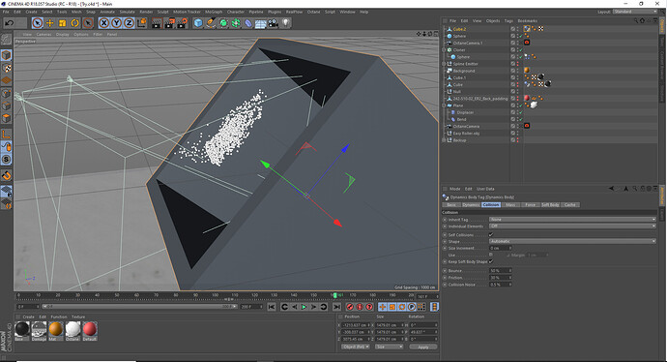
Task: Click the green timeline playhead marker
Action: click(x=334, y=295)
